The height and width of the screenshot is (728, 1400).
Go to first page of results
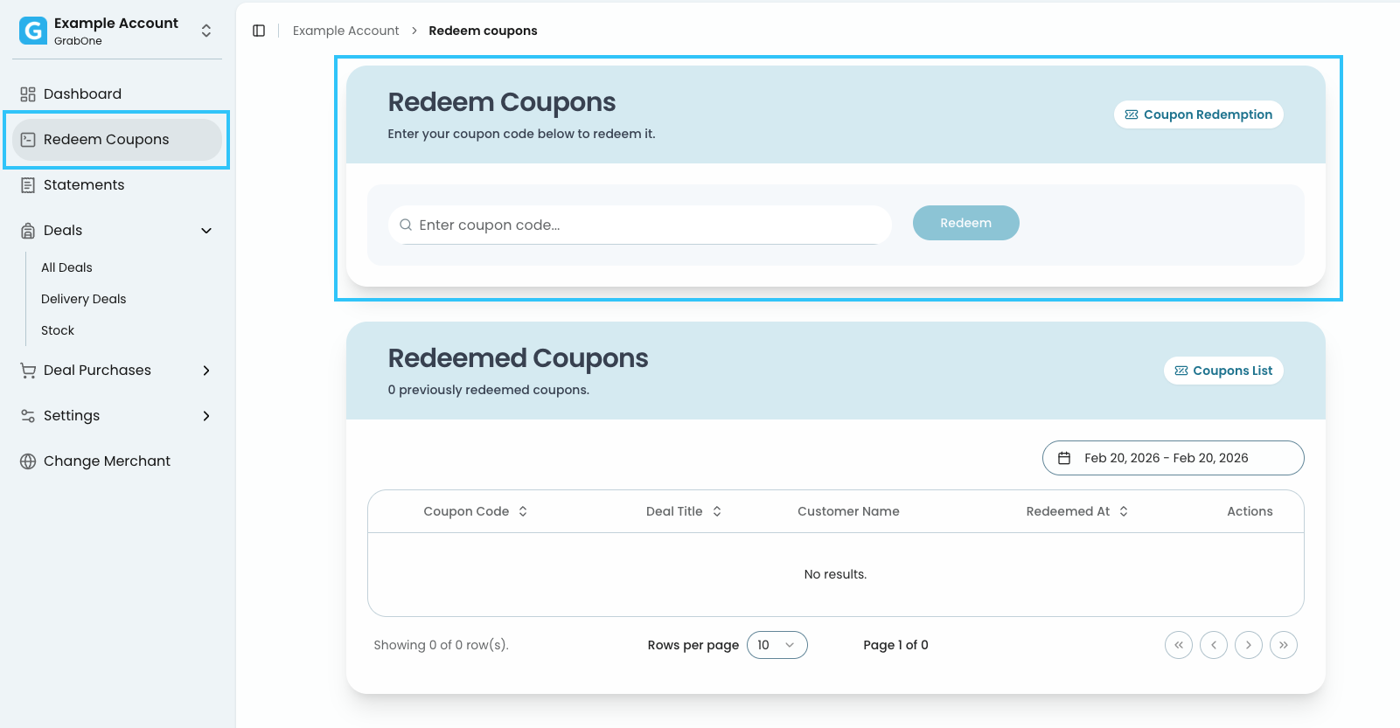click(x=1178, y=645)
